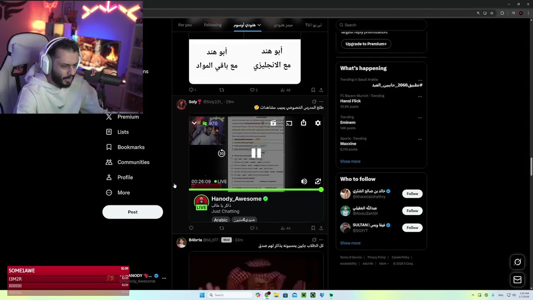Switch to the TU | تي يو tab
The height and width of the screenshot is (300, 533).
[313, 25]
